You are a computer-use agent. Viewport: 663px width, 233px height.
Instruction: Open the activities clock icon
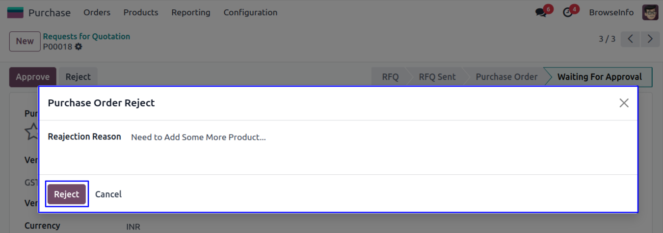tap(568, 13)
